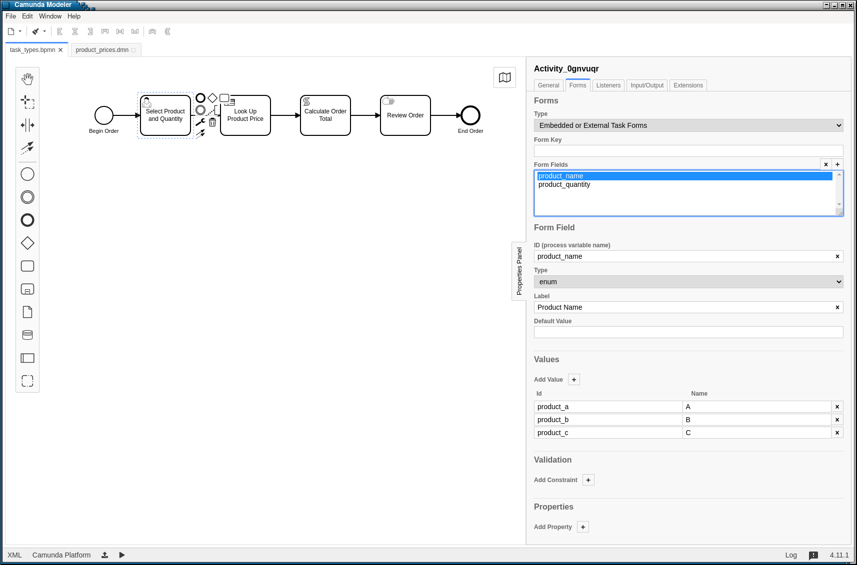
Task: Remove the product_b value row
Action: click(837, 420)
